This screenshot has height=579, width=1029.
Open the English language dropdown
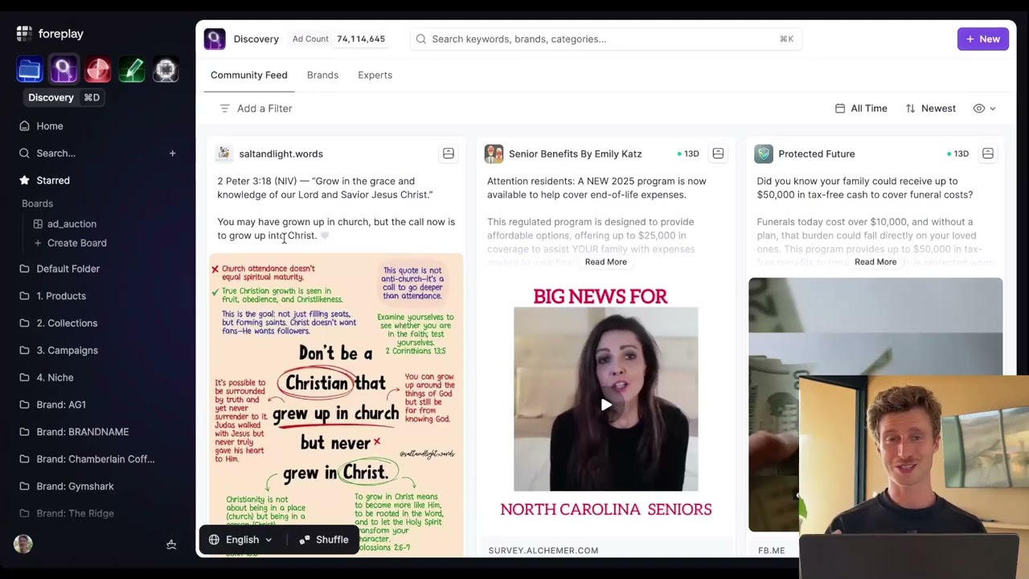point(241,540)
